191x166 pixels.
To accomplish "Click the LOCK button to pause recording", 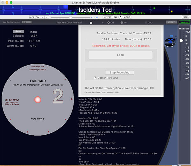I will pos(120,55).
